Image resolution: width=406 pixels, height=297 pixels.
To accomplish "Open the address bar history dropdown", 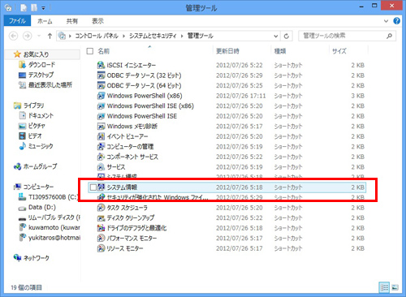I will click(x=276, y=36).
